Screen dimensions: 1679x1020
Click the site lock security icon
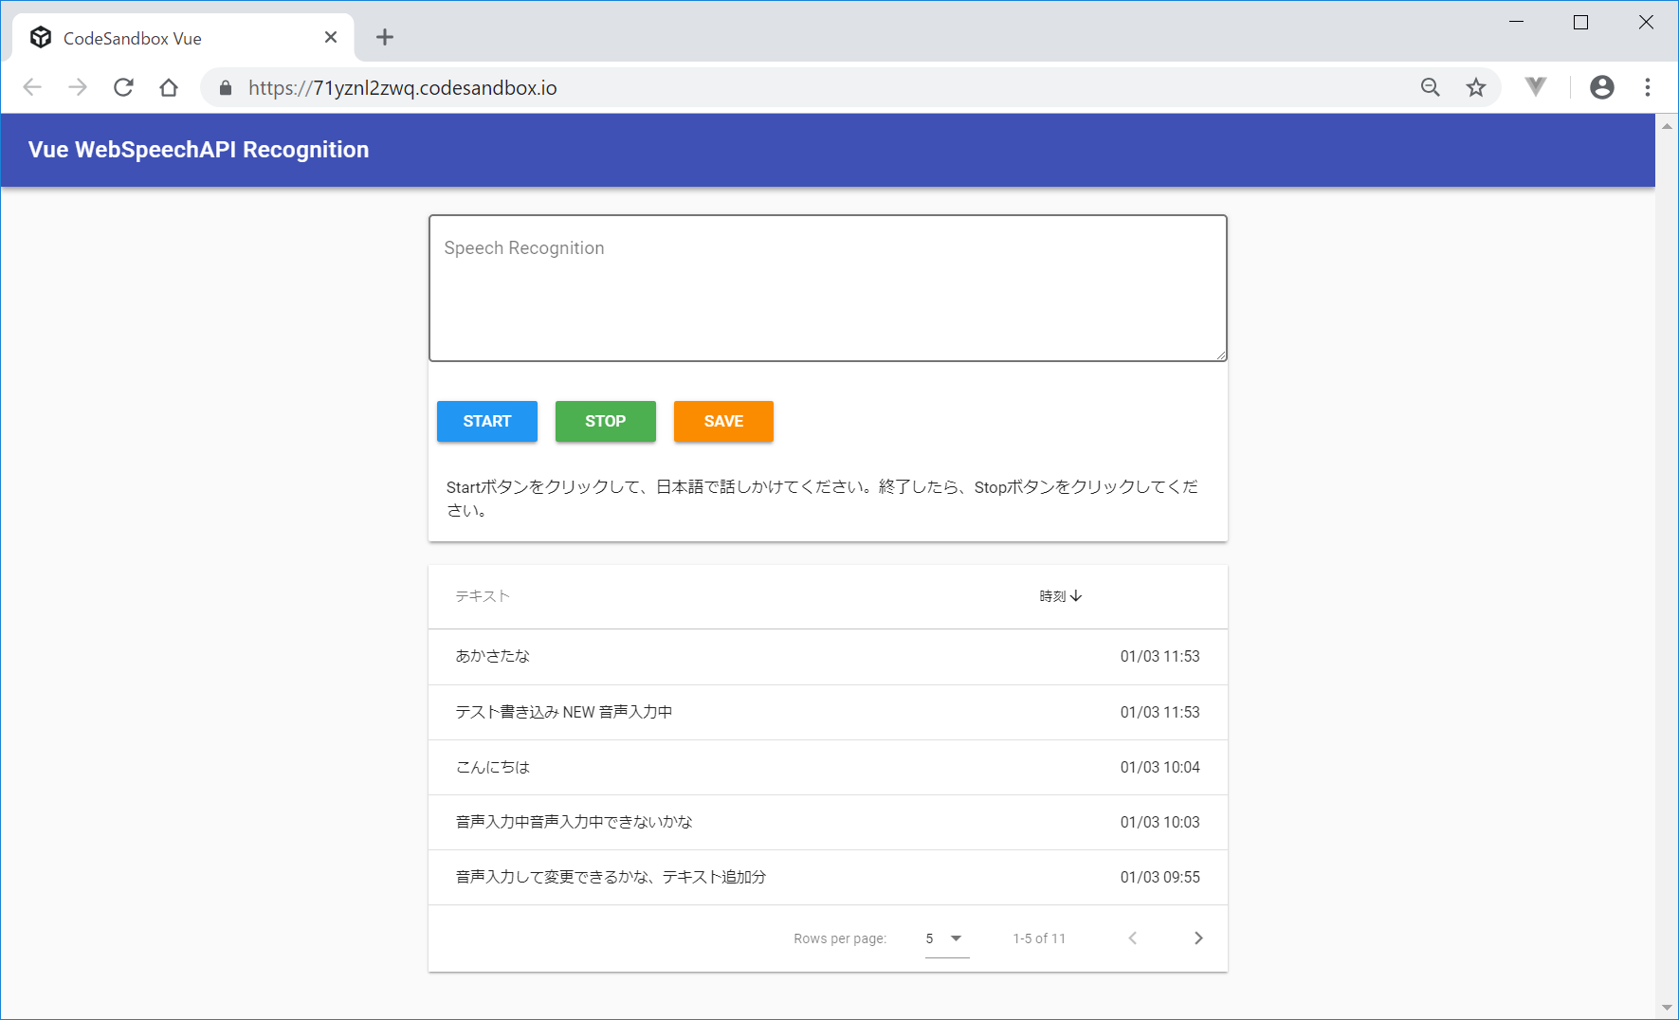[x=226, y=88]
